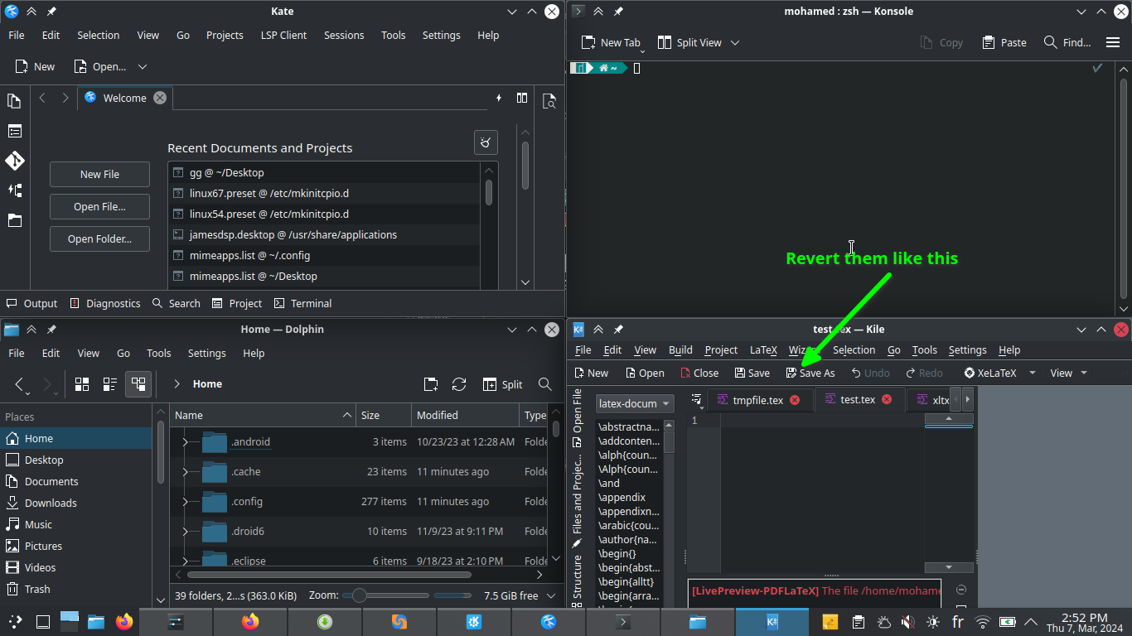The width and height of the screenshot is (1132, 636).
Task: Click the Konsole hamburger menu icon
Action: (1113, 42)
